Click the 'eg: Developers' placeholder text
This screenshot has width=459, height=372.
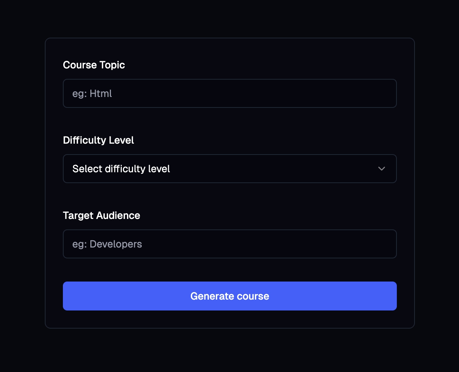click(x=107, y=244)
